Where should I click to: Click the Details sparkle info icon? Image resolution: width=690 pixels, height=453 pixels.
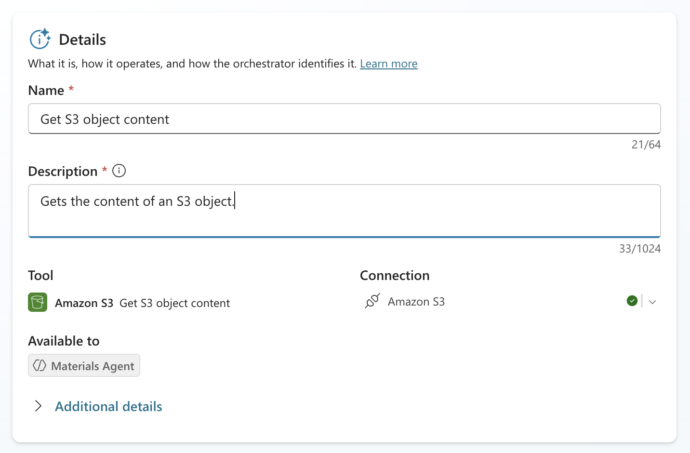click(x=40, y=39)
